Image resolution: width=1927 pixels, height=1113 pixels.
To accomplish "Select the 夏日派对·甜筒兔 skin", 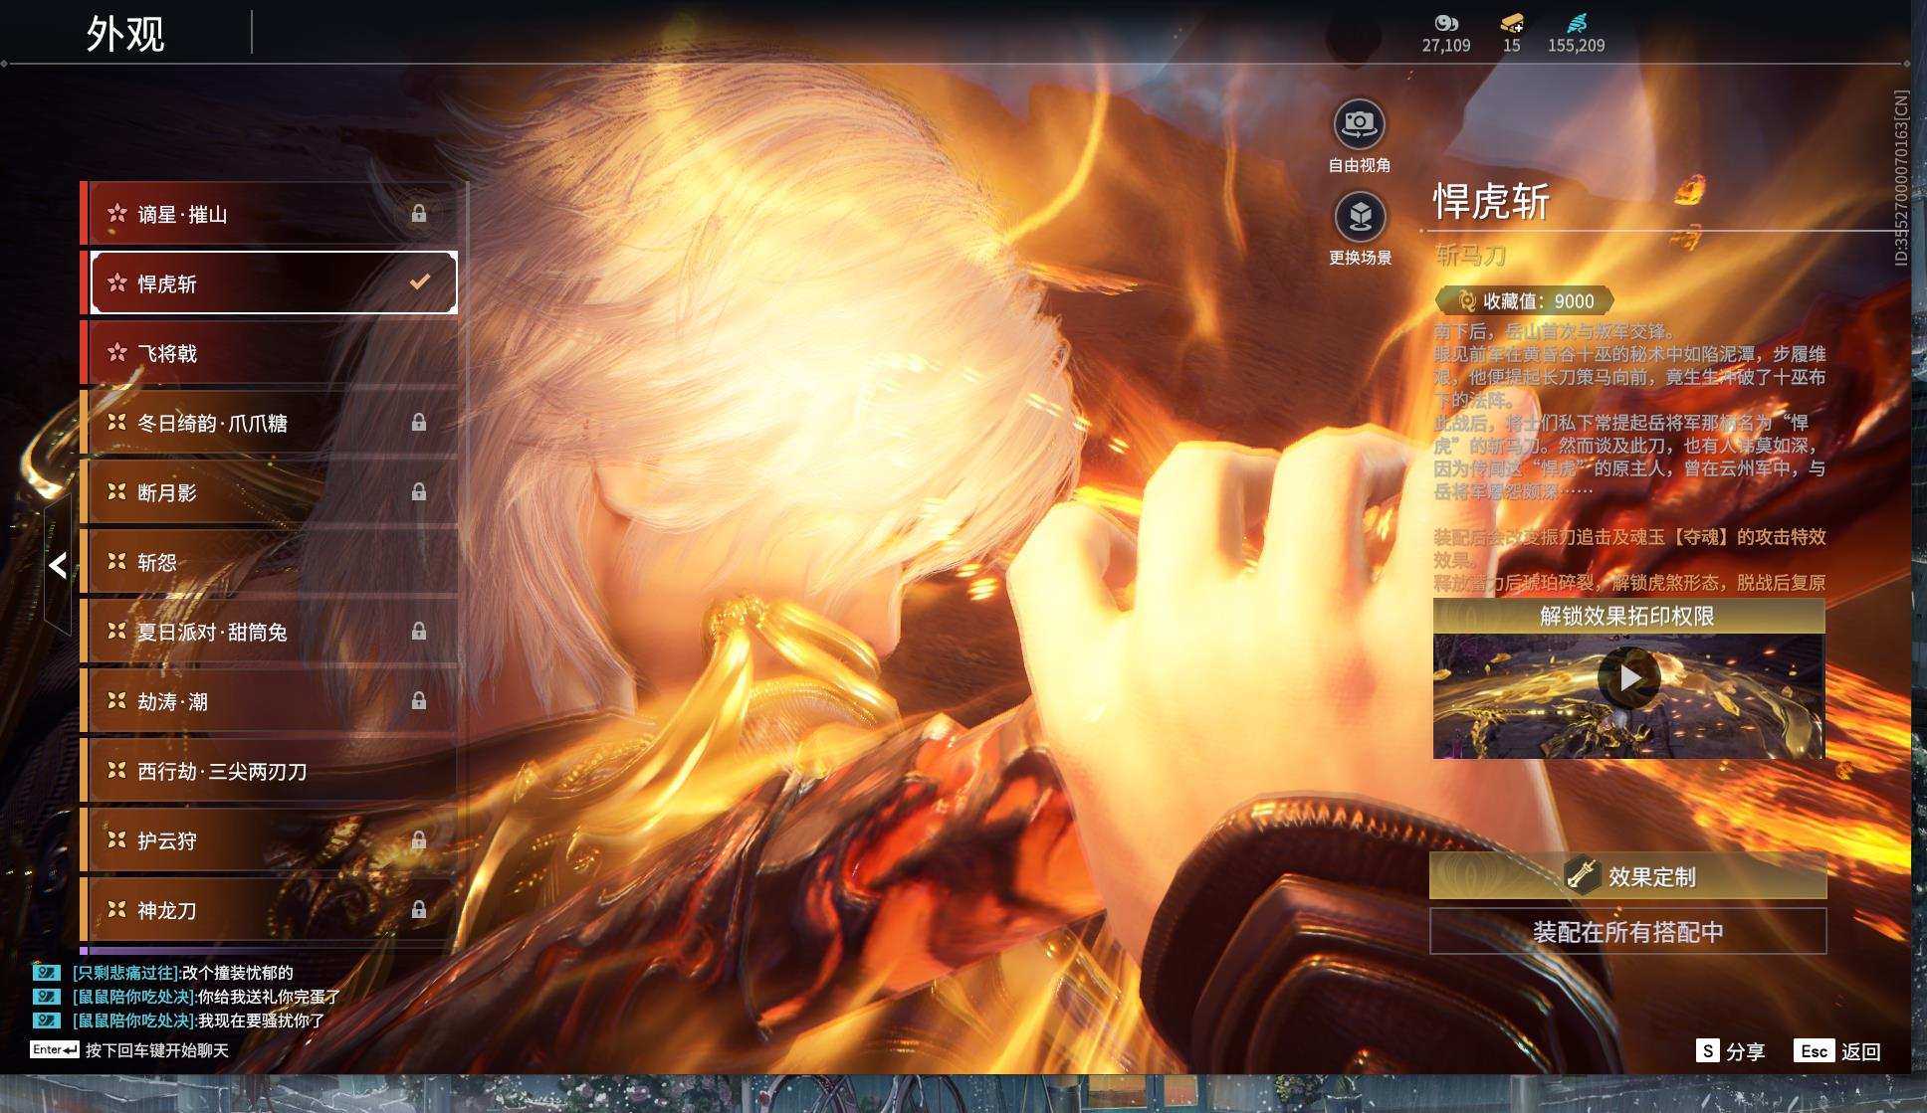I will [x=269, y=632].
